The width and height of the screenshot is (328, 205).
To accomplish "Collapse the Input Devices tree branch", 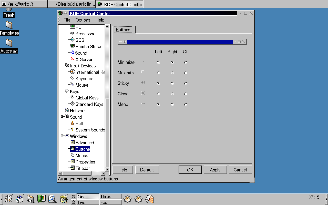I will pos(62,65).
